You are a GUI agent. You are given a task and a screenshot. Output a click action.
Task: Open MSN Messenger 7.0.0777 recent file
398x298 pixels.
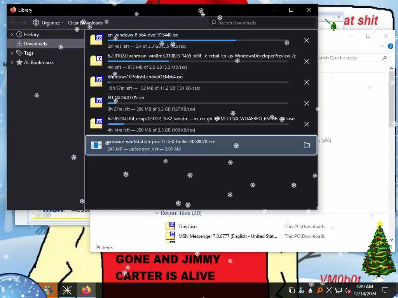point(227,236)
